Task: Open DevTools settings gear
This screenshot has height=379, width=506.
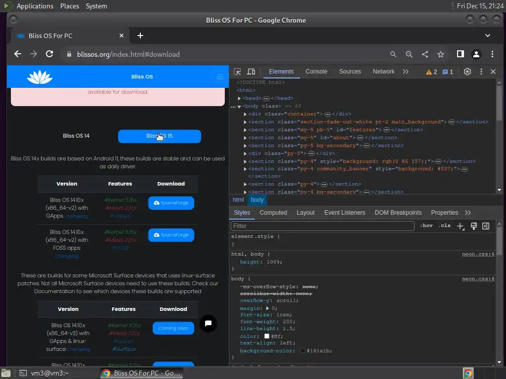Action: [x=467, y=72]
